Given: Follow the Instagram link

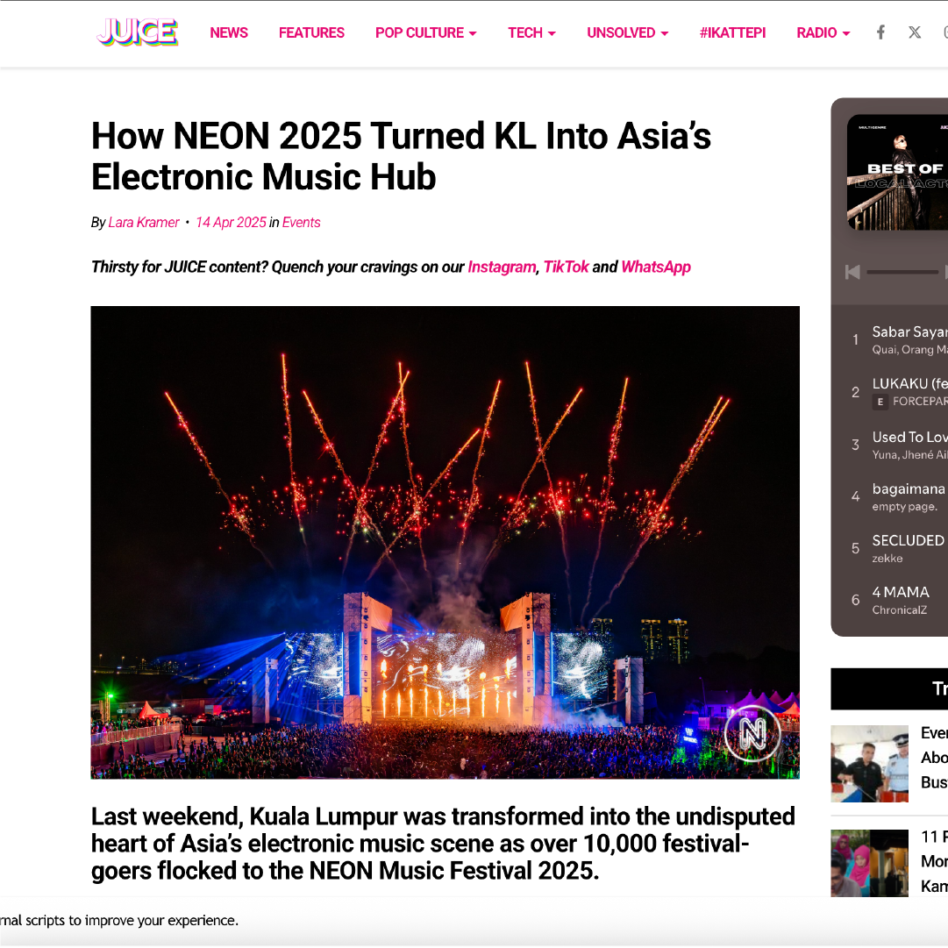Looking at the screenshot, I should point(502,267).
